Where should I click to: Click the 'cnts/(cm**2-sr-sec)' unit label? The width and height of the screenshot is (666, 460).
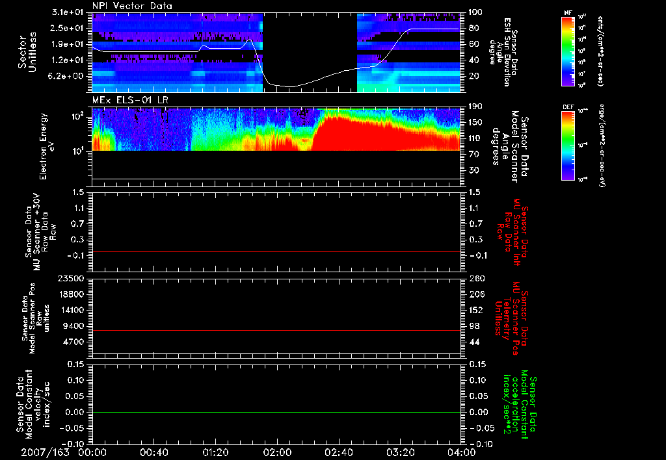tap(600, 51)
